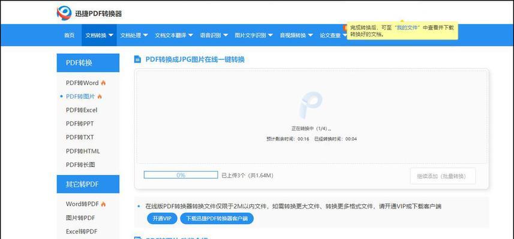
Task: Click the 开通VIP button
Action: tap(162, 219)
